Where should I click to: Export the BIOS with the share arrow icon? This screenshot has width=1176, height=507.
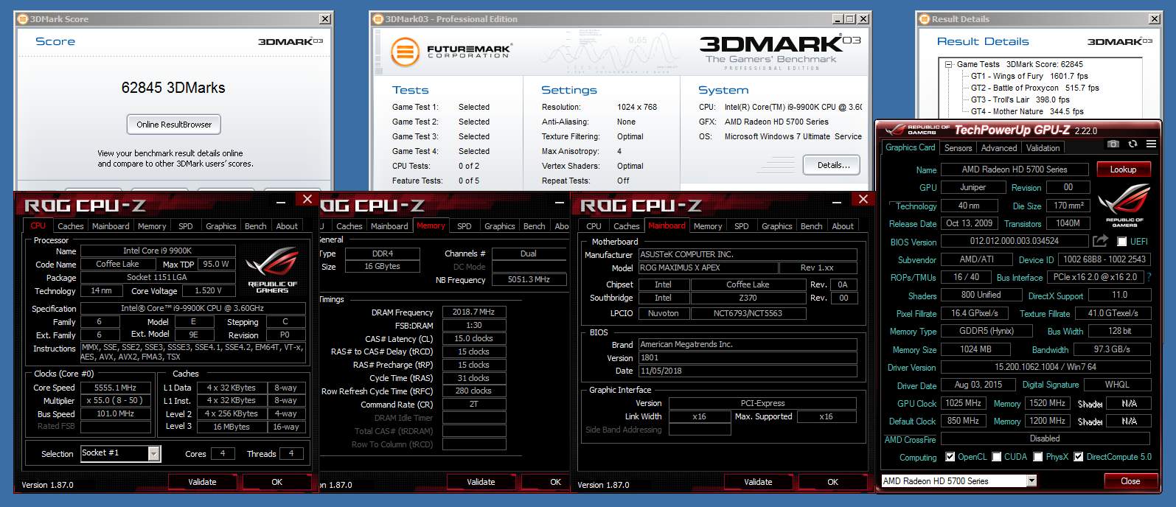click(1100, 241)
